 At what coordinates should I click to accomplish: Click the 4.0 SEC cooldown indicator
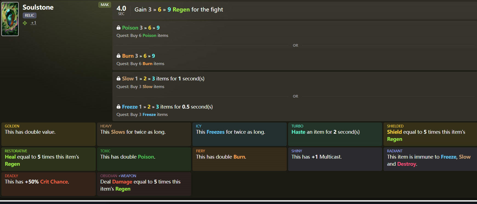(121, 10)
